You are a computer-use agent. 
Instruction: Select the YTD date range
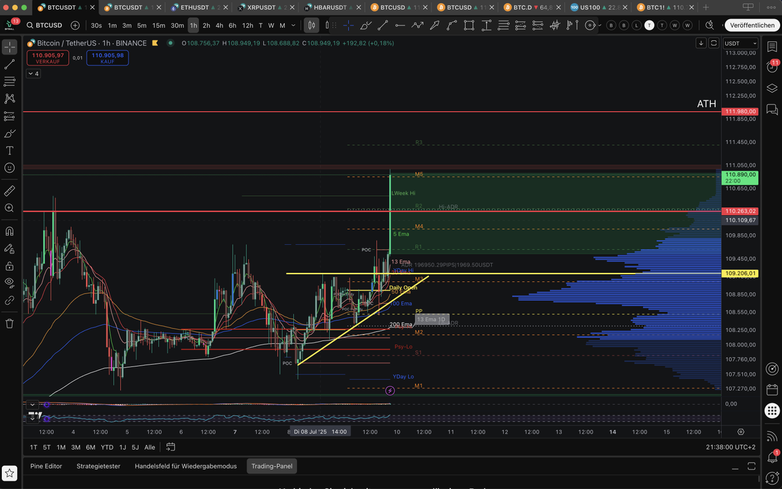pos(107,447)
